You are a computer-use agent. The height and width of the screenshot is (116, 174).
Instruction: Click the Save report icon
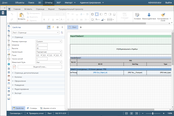click(x=9, y=9)
